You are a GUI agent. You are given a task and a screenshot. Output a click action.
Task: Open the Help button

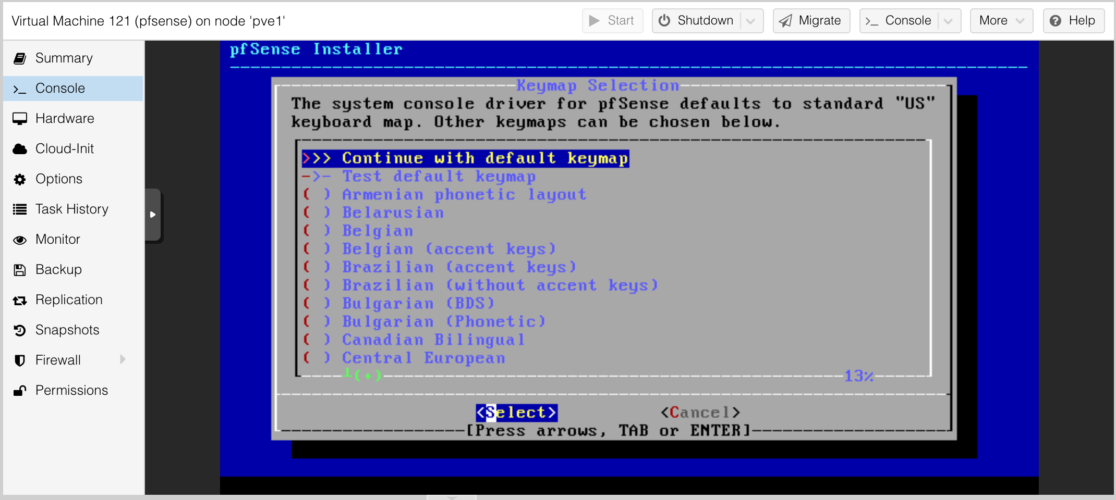point(1073,21)
